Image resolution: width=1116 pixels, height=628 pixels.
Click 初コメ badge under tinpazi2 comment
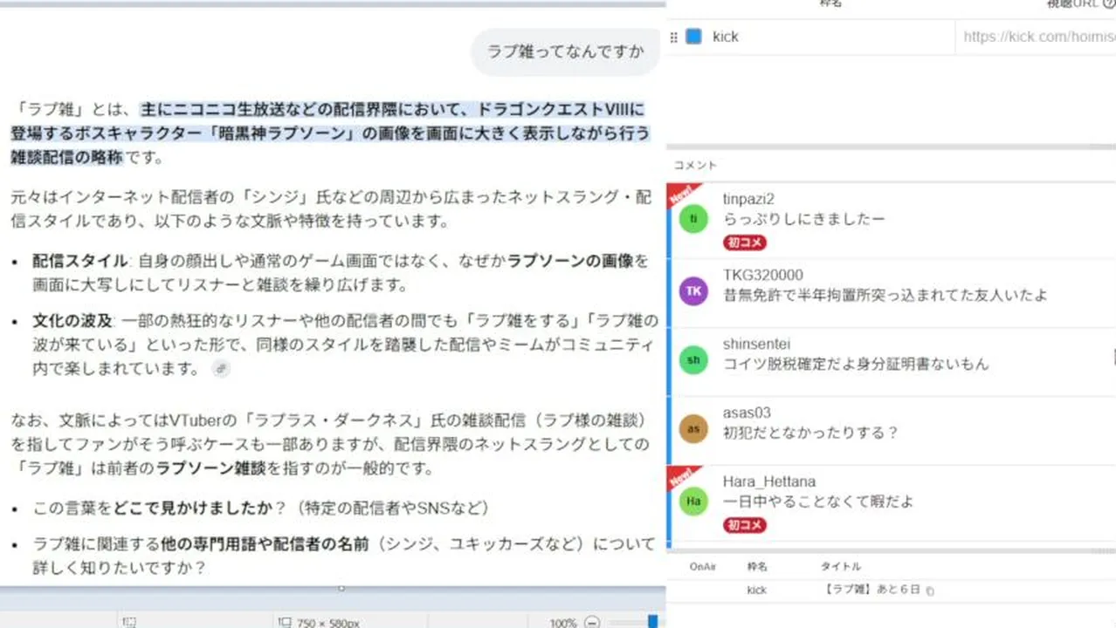745,242
